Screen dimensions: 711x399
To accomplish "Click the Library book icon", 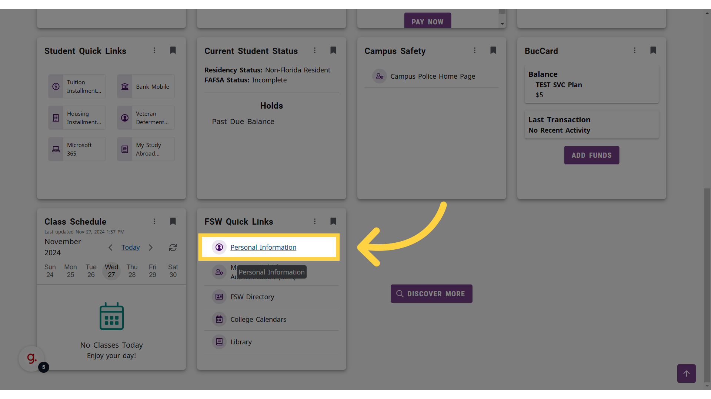I will 219,342.
